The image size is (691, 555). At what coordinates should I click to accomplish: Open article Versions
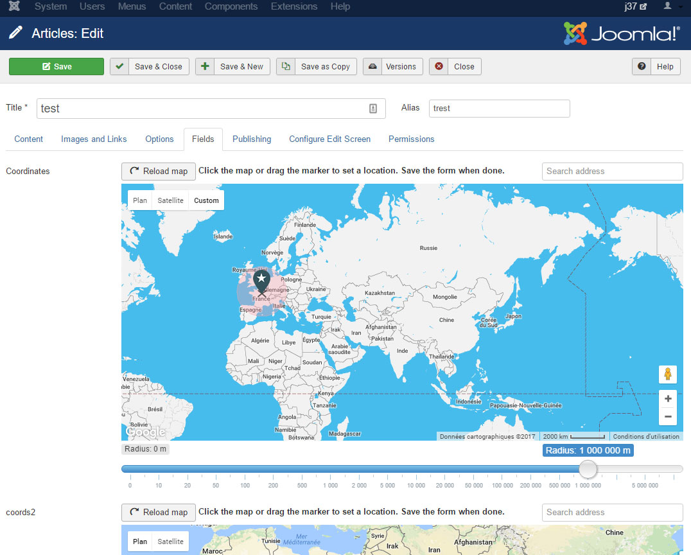tap(392, 67)
